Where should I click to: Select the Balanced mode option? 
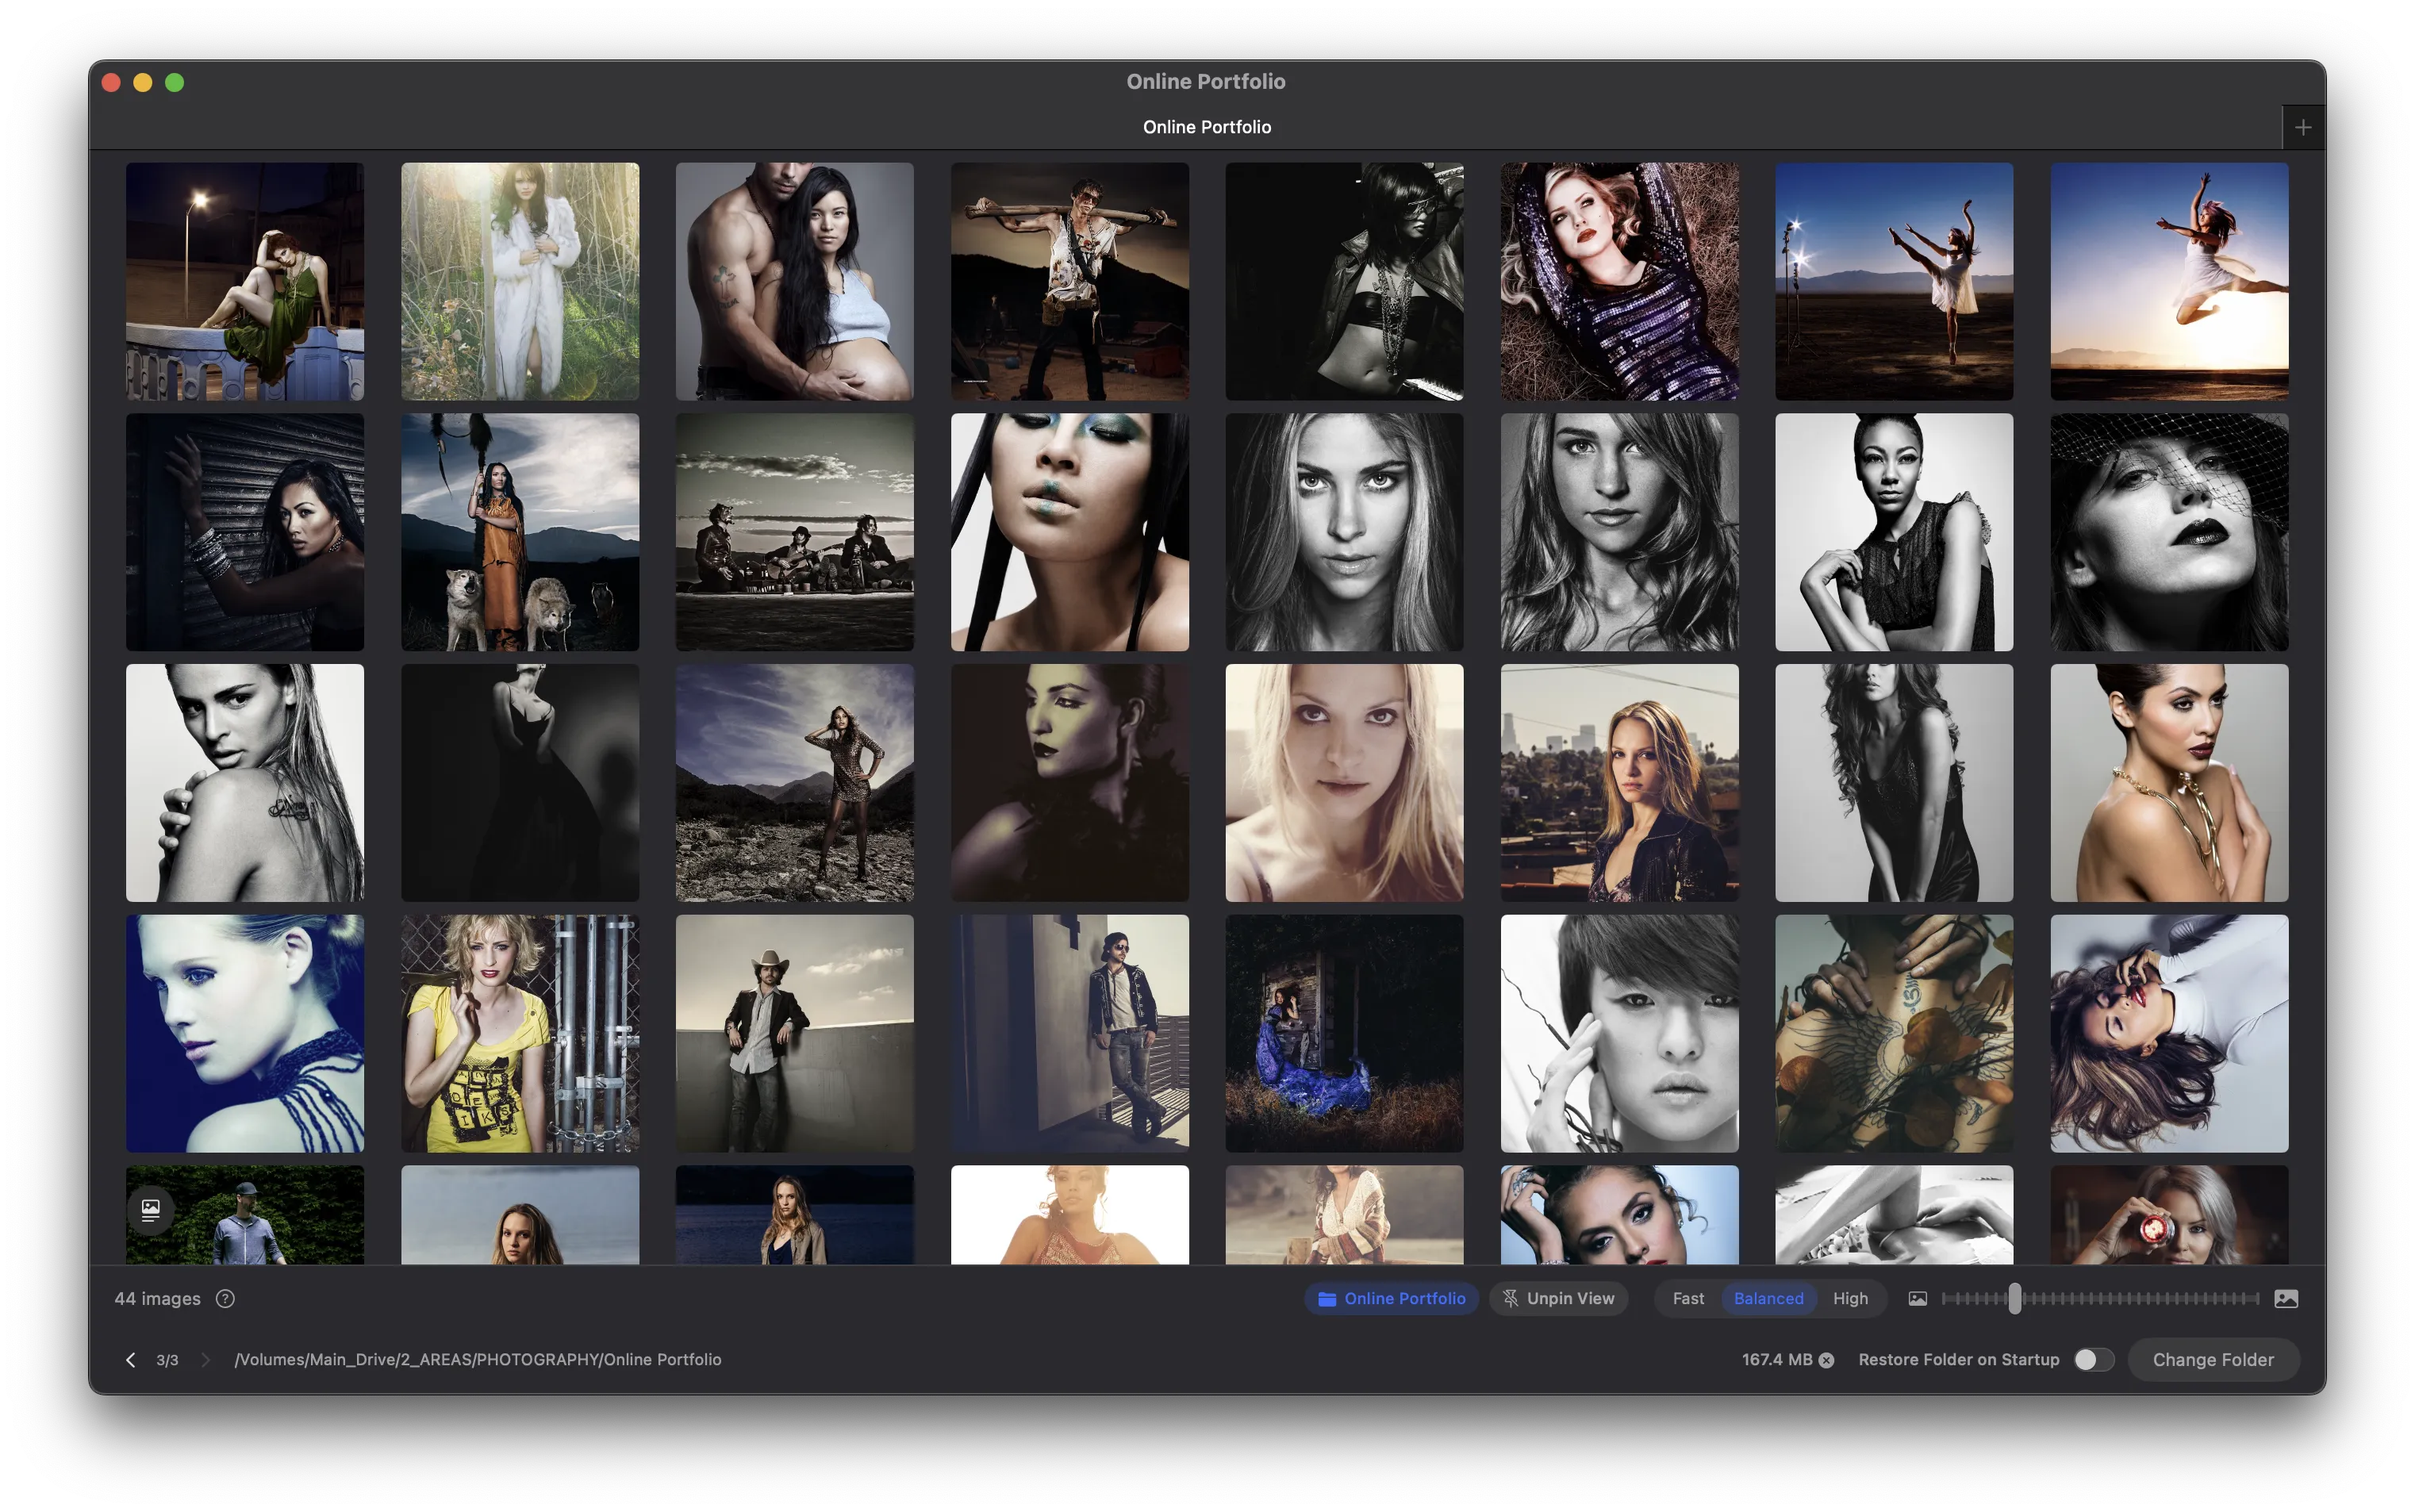click(x=1768, y=1298)
